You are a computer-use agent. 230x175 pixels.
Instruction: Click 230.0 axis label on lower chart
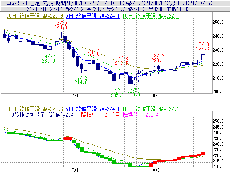(x=218, y=144)
